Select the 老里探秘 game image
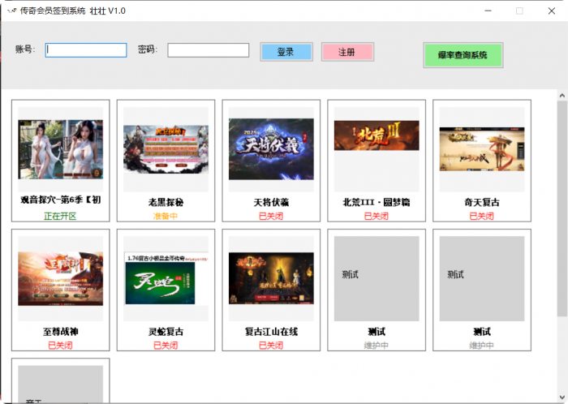This screenshot has width=568, height=404. click(166, 147)
